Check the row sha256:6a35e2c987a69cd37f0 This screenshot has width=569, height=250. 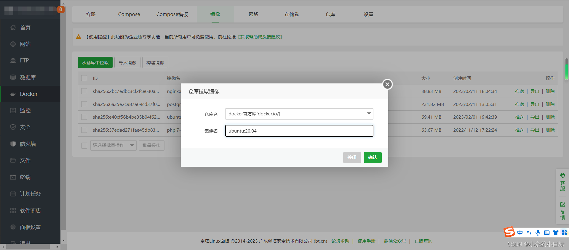(84, 104)
